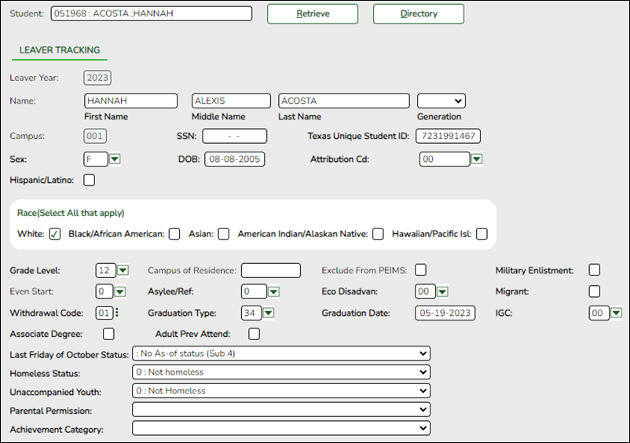Check American Indian/Alaskan Native checkbox

tap(378, 234)
